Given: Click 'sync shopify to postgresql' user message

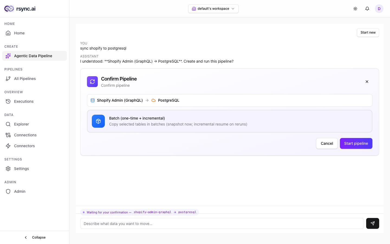Looking at the screenshot, I should pos(103,48).
